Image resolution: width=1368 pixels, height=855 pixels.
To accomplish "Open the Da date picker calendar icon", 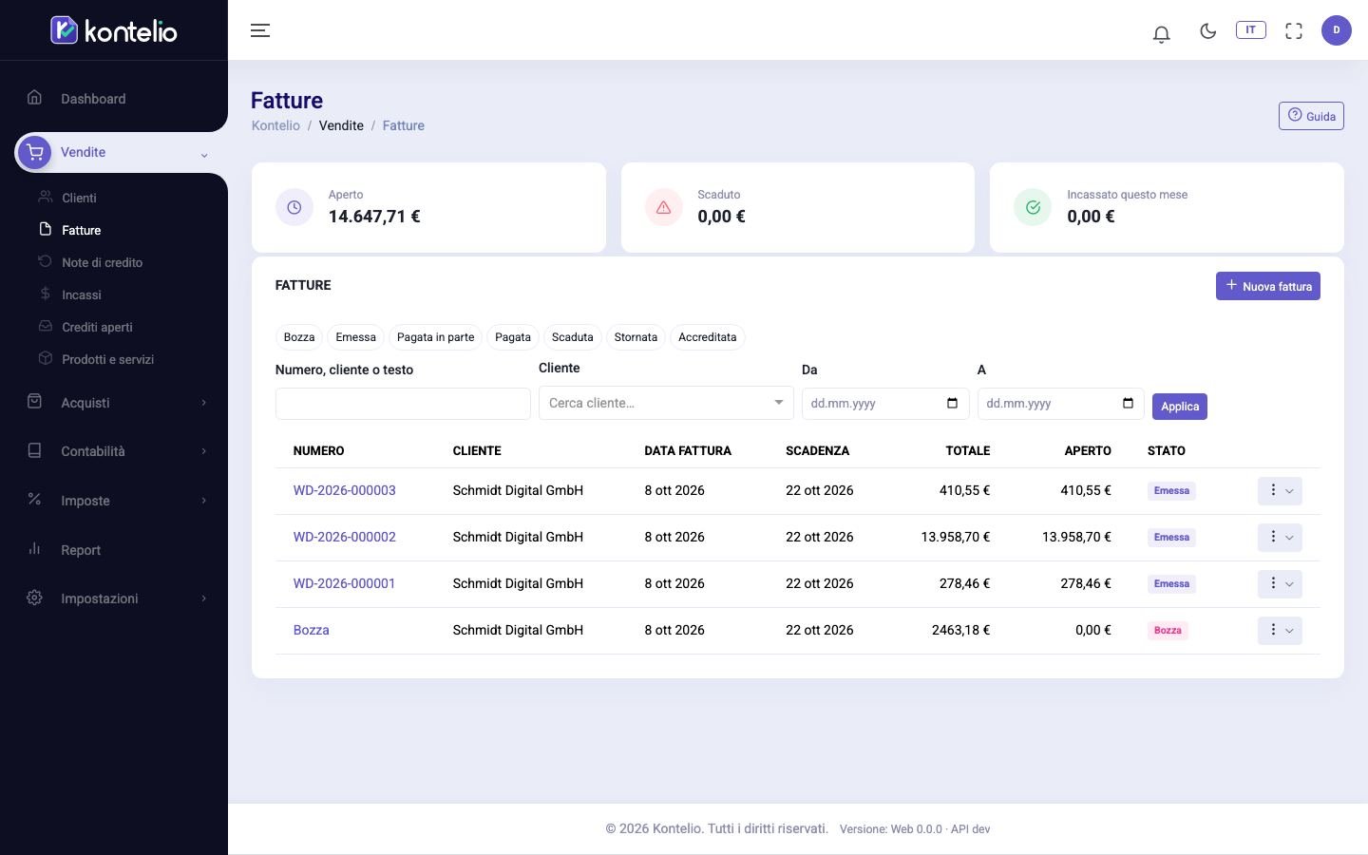I will point(952,404).
